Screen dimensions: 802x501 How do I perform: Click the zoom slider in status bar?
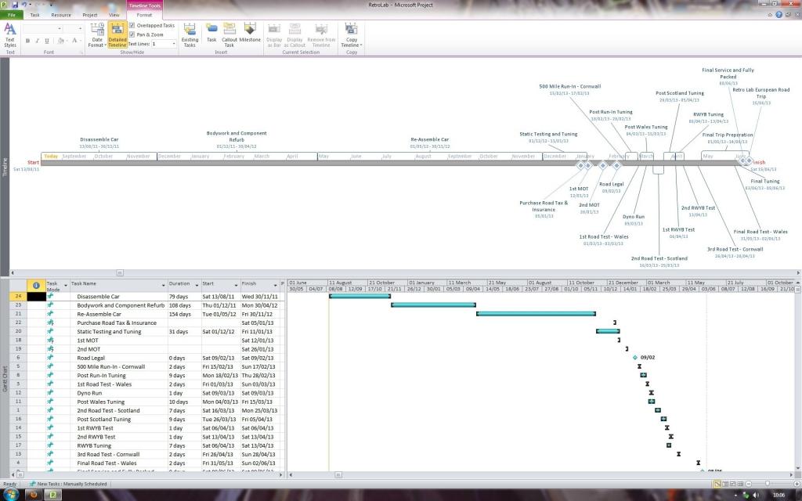click(x=766, y=485)
